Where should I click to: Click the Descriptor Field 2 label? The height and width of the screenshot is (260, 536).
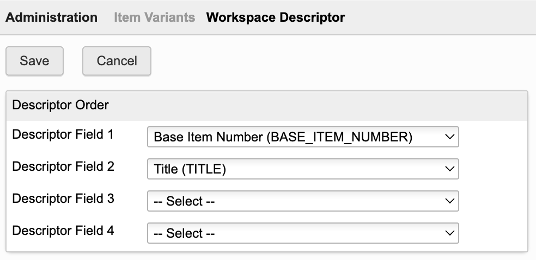[63, 166]
